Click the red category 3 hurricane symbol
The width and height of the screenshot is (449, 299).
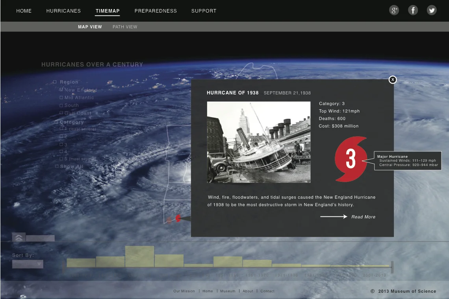click(x=351, y=159)
